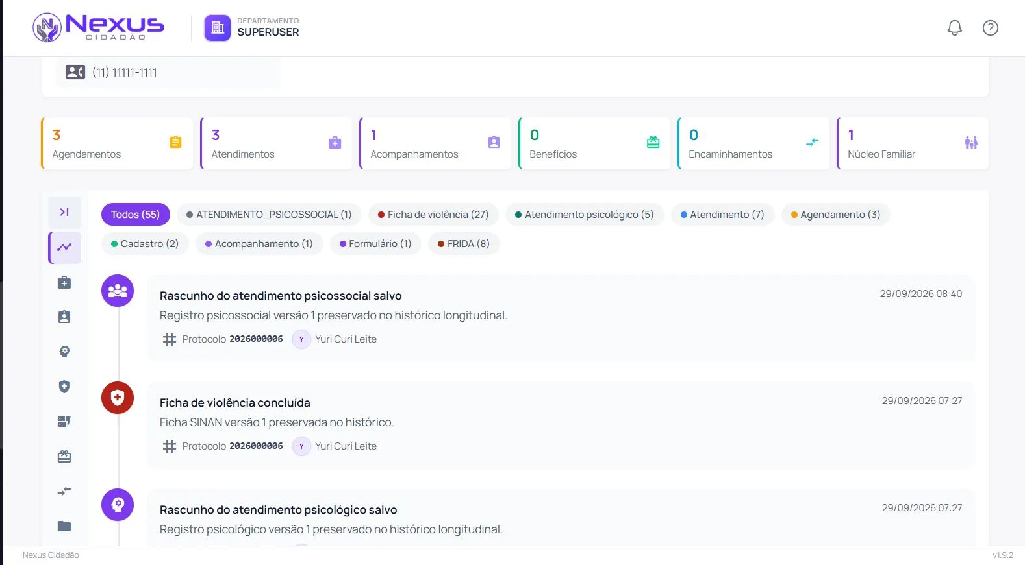1025x565 pixels.
Task: Click the Nexus Cidadão logo
Action: tap(98, 28)
